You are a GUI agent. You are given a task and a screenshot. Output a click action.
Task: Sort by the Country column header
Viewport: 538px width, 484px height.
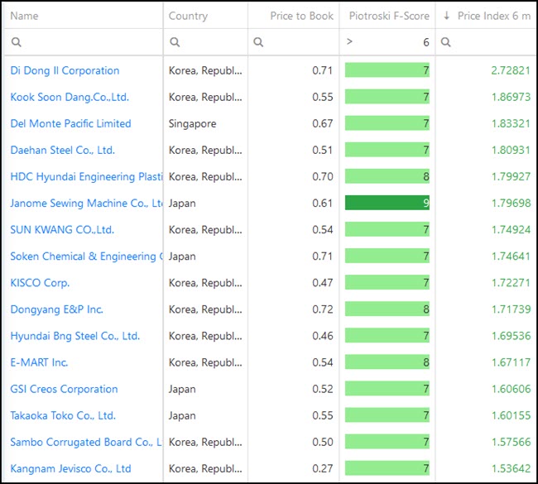(188, 16)
